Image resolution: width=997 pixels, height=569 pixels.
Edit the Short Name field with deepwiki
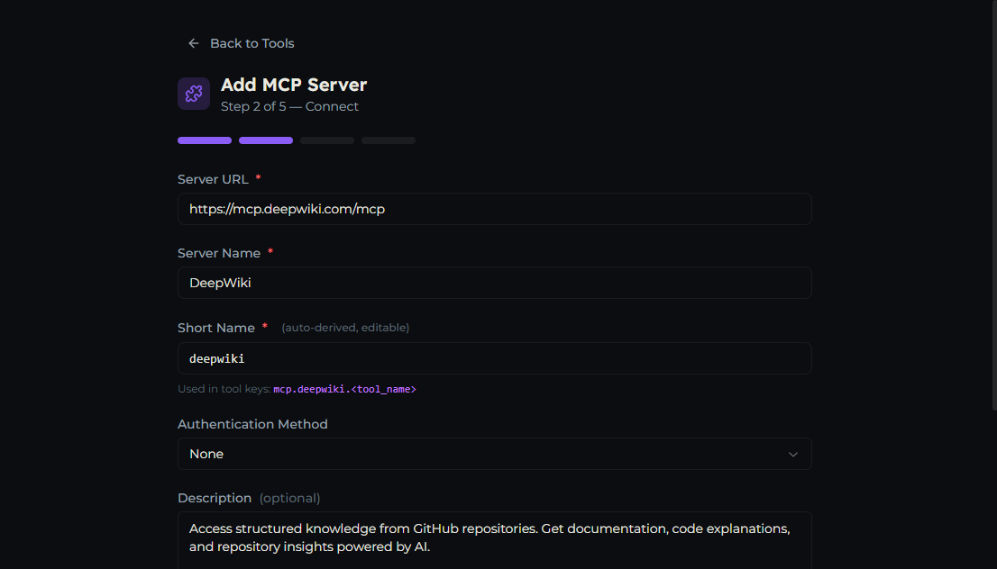pyautogui.click(x=495, y=358)
